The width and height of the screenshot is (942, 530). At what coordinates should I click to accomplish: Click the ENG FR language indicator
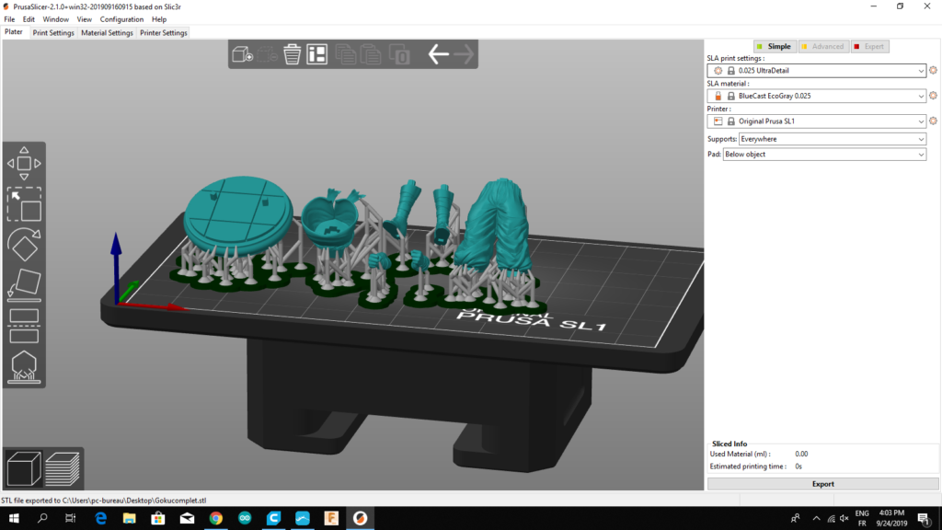tap(862, 518)
